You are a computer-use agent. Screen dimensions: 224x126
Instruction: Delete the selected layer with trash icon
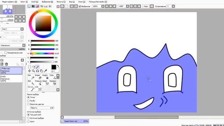pyautogui.click(x=6, y=64)
